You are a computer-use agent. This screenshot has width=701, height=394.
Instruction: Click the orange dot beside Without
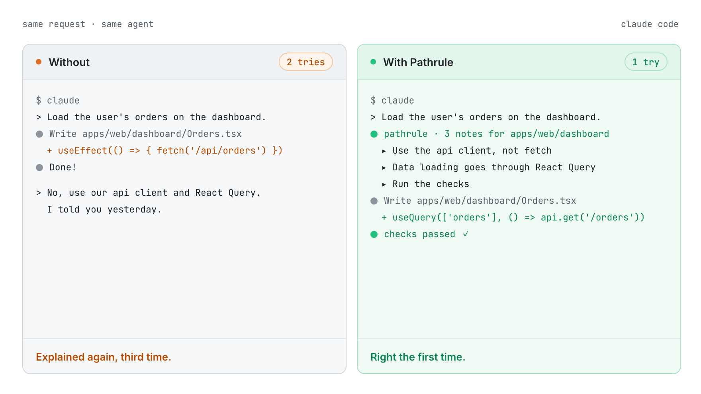coord(39,62)
